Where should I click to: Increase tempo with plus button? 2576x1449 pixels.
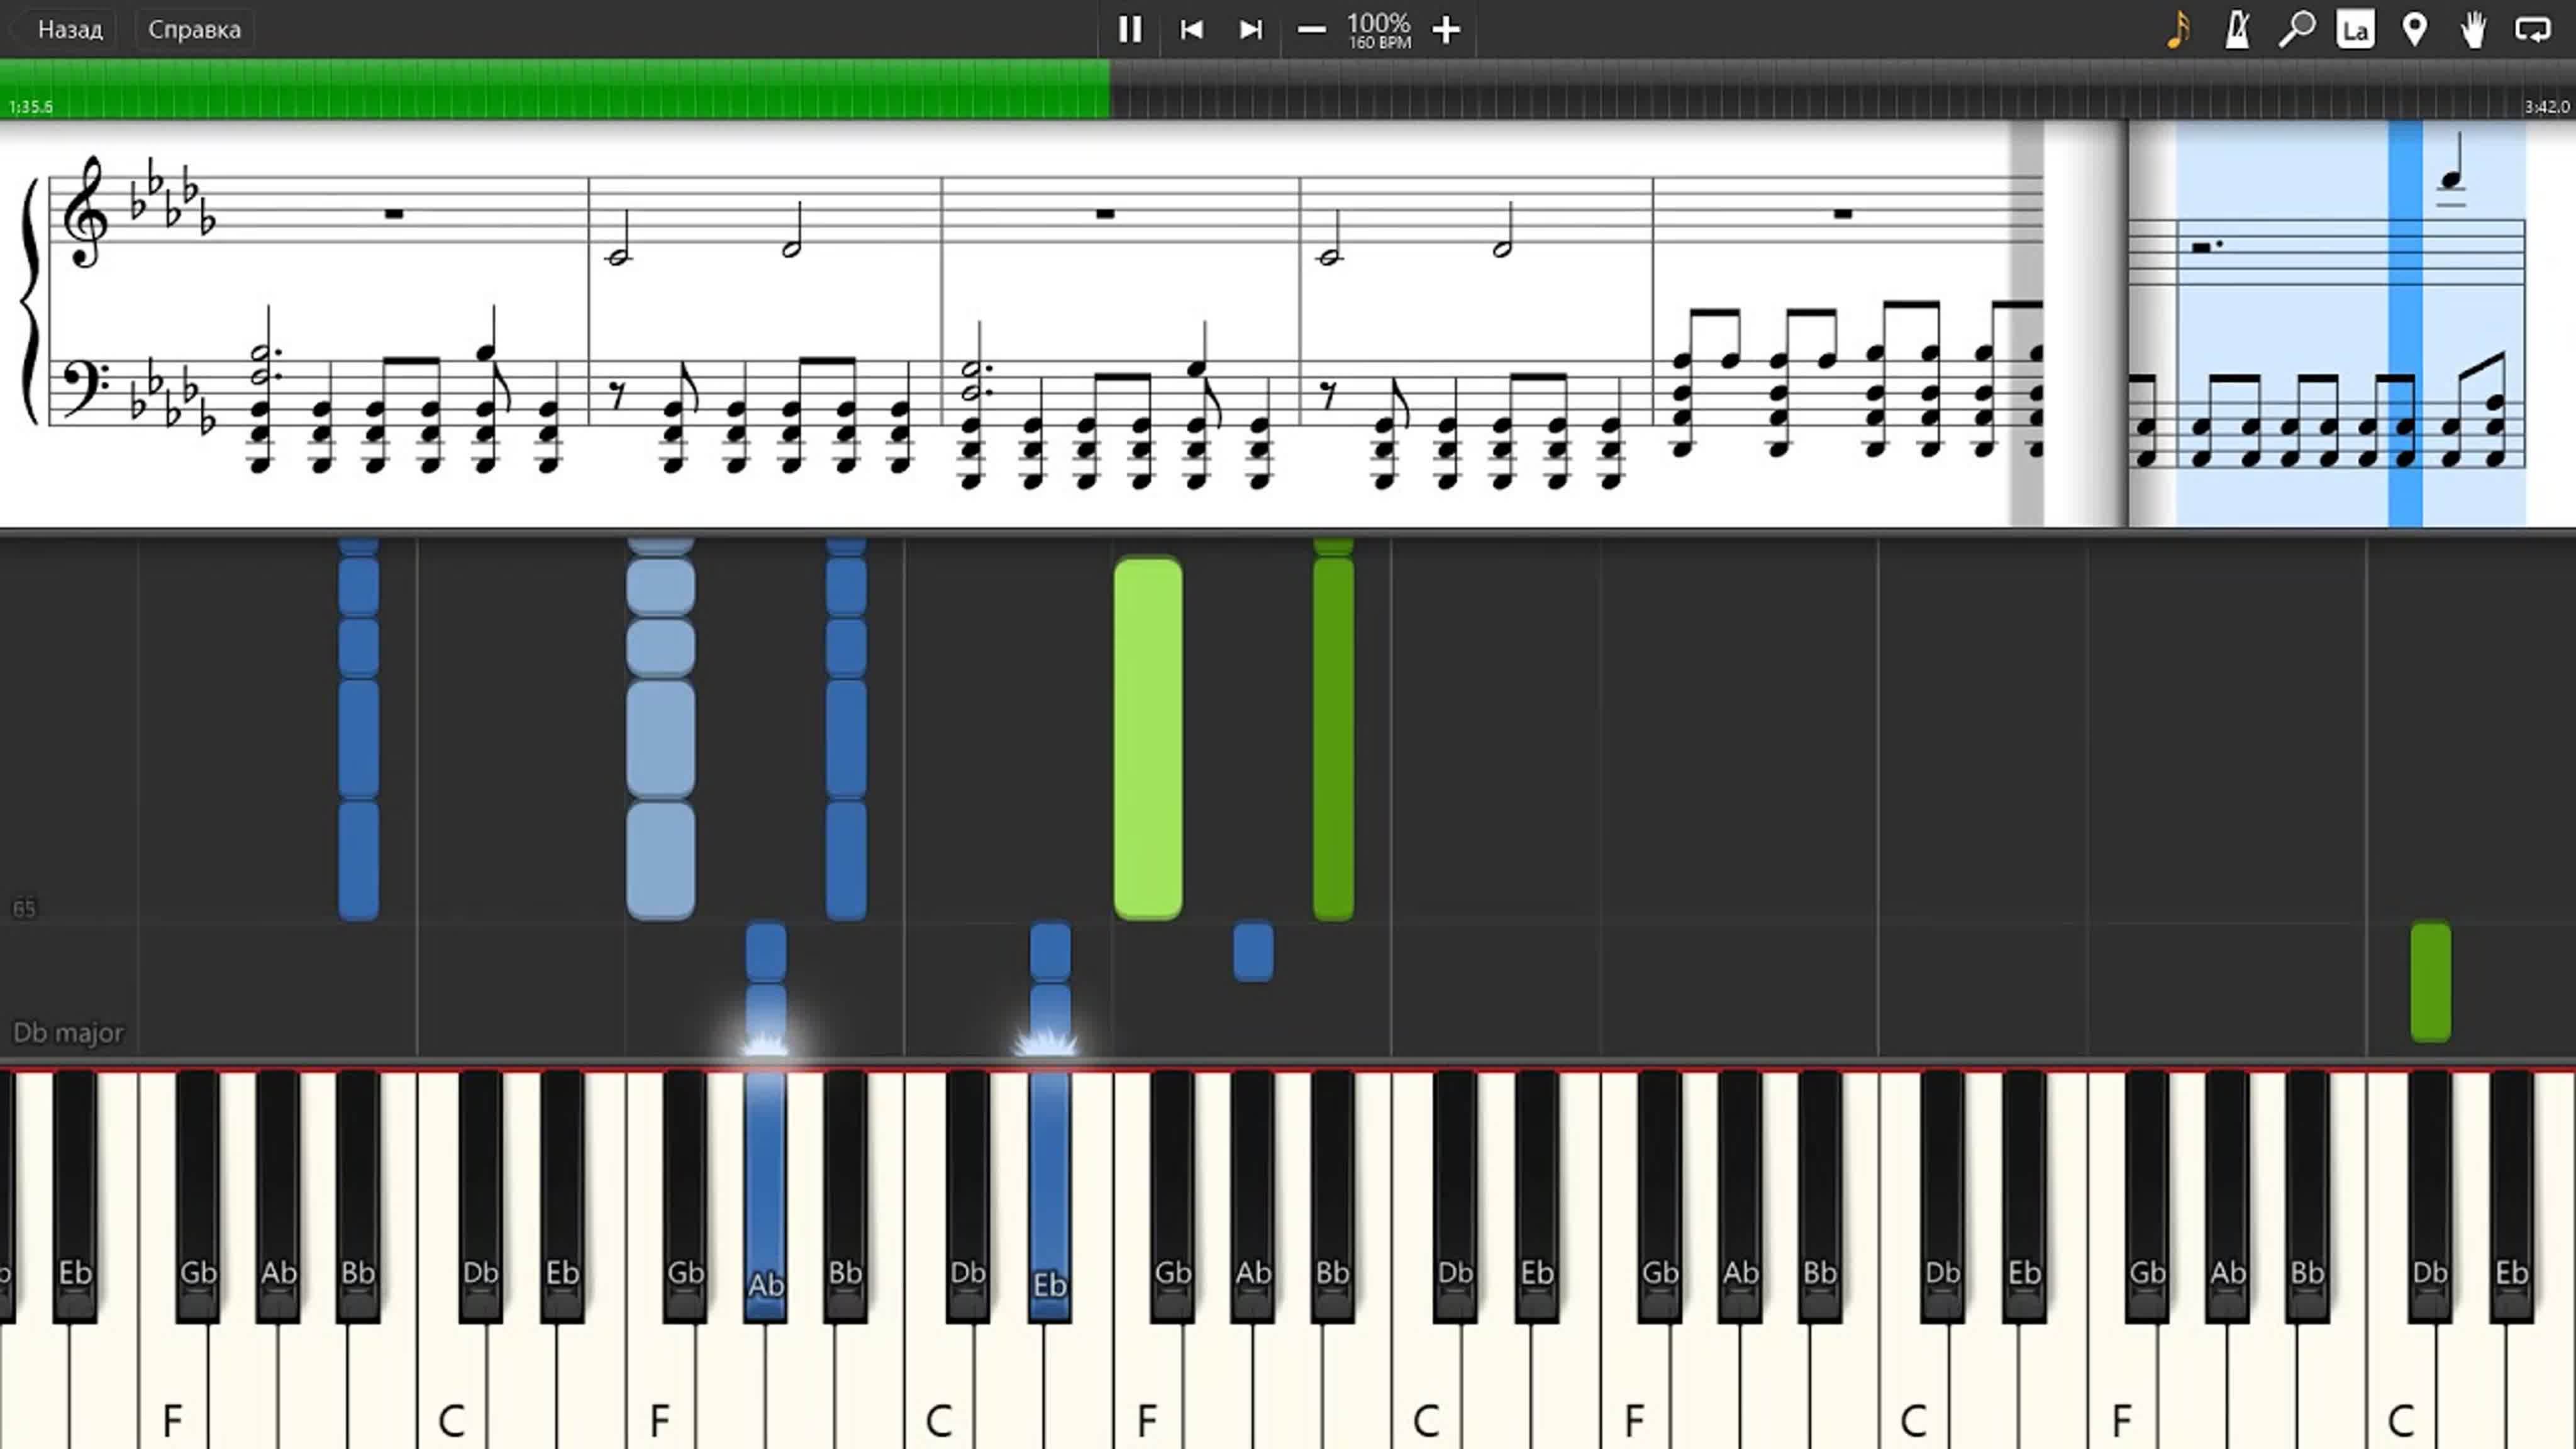click(x=1446, y=29)
